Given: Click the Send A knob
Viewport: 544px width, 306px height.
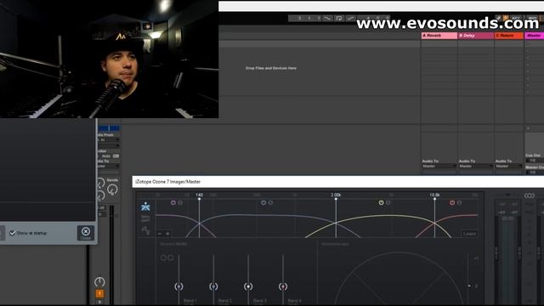Looking at the screenshot, I should tap(100, 183).
